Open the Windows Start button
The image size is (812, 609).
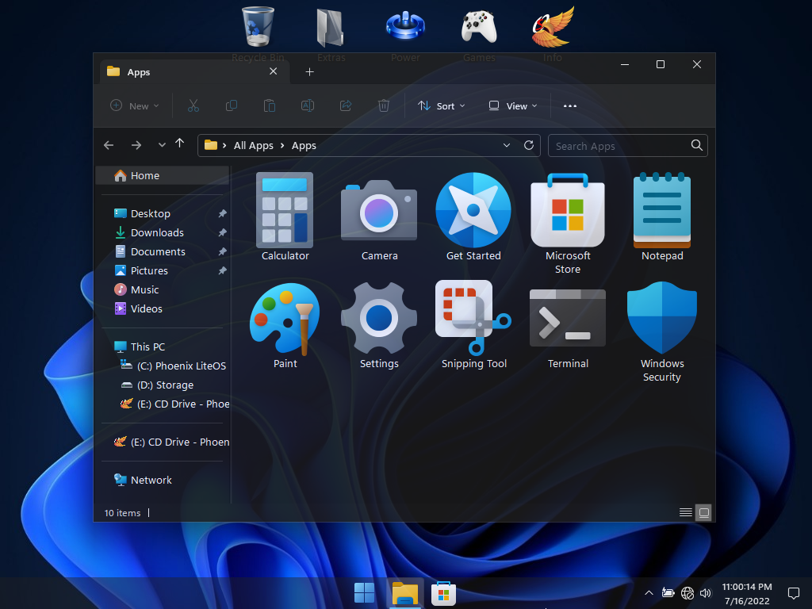pos(365,592)
